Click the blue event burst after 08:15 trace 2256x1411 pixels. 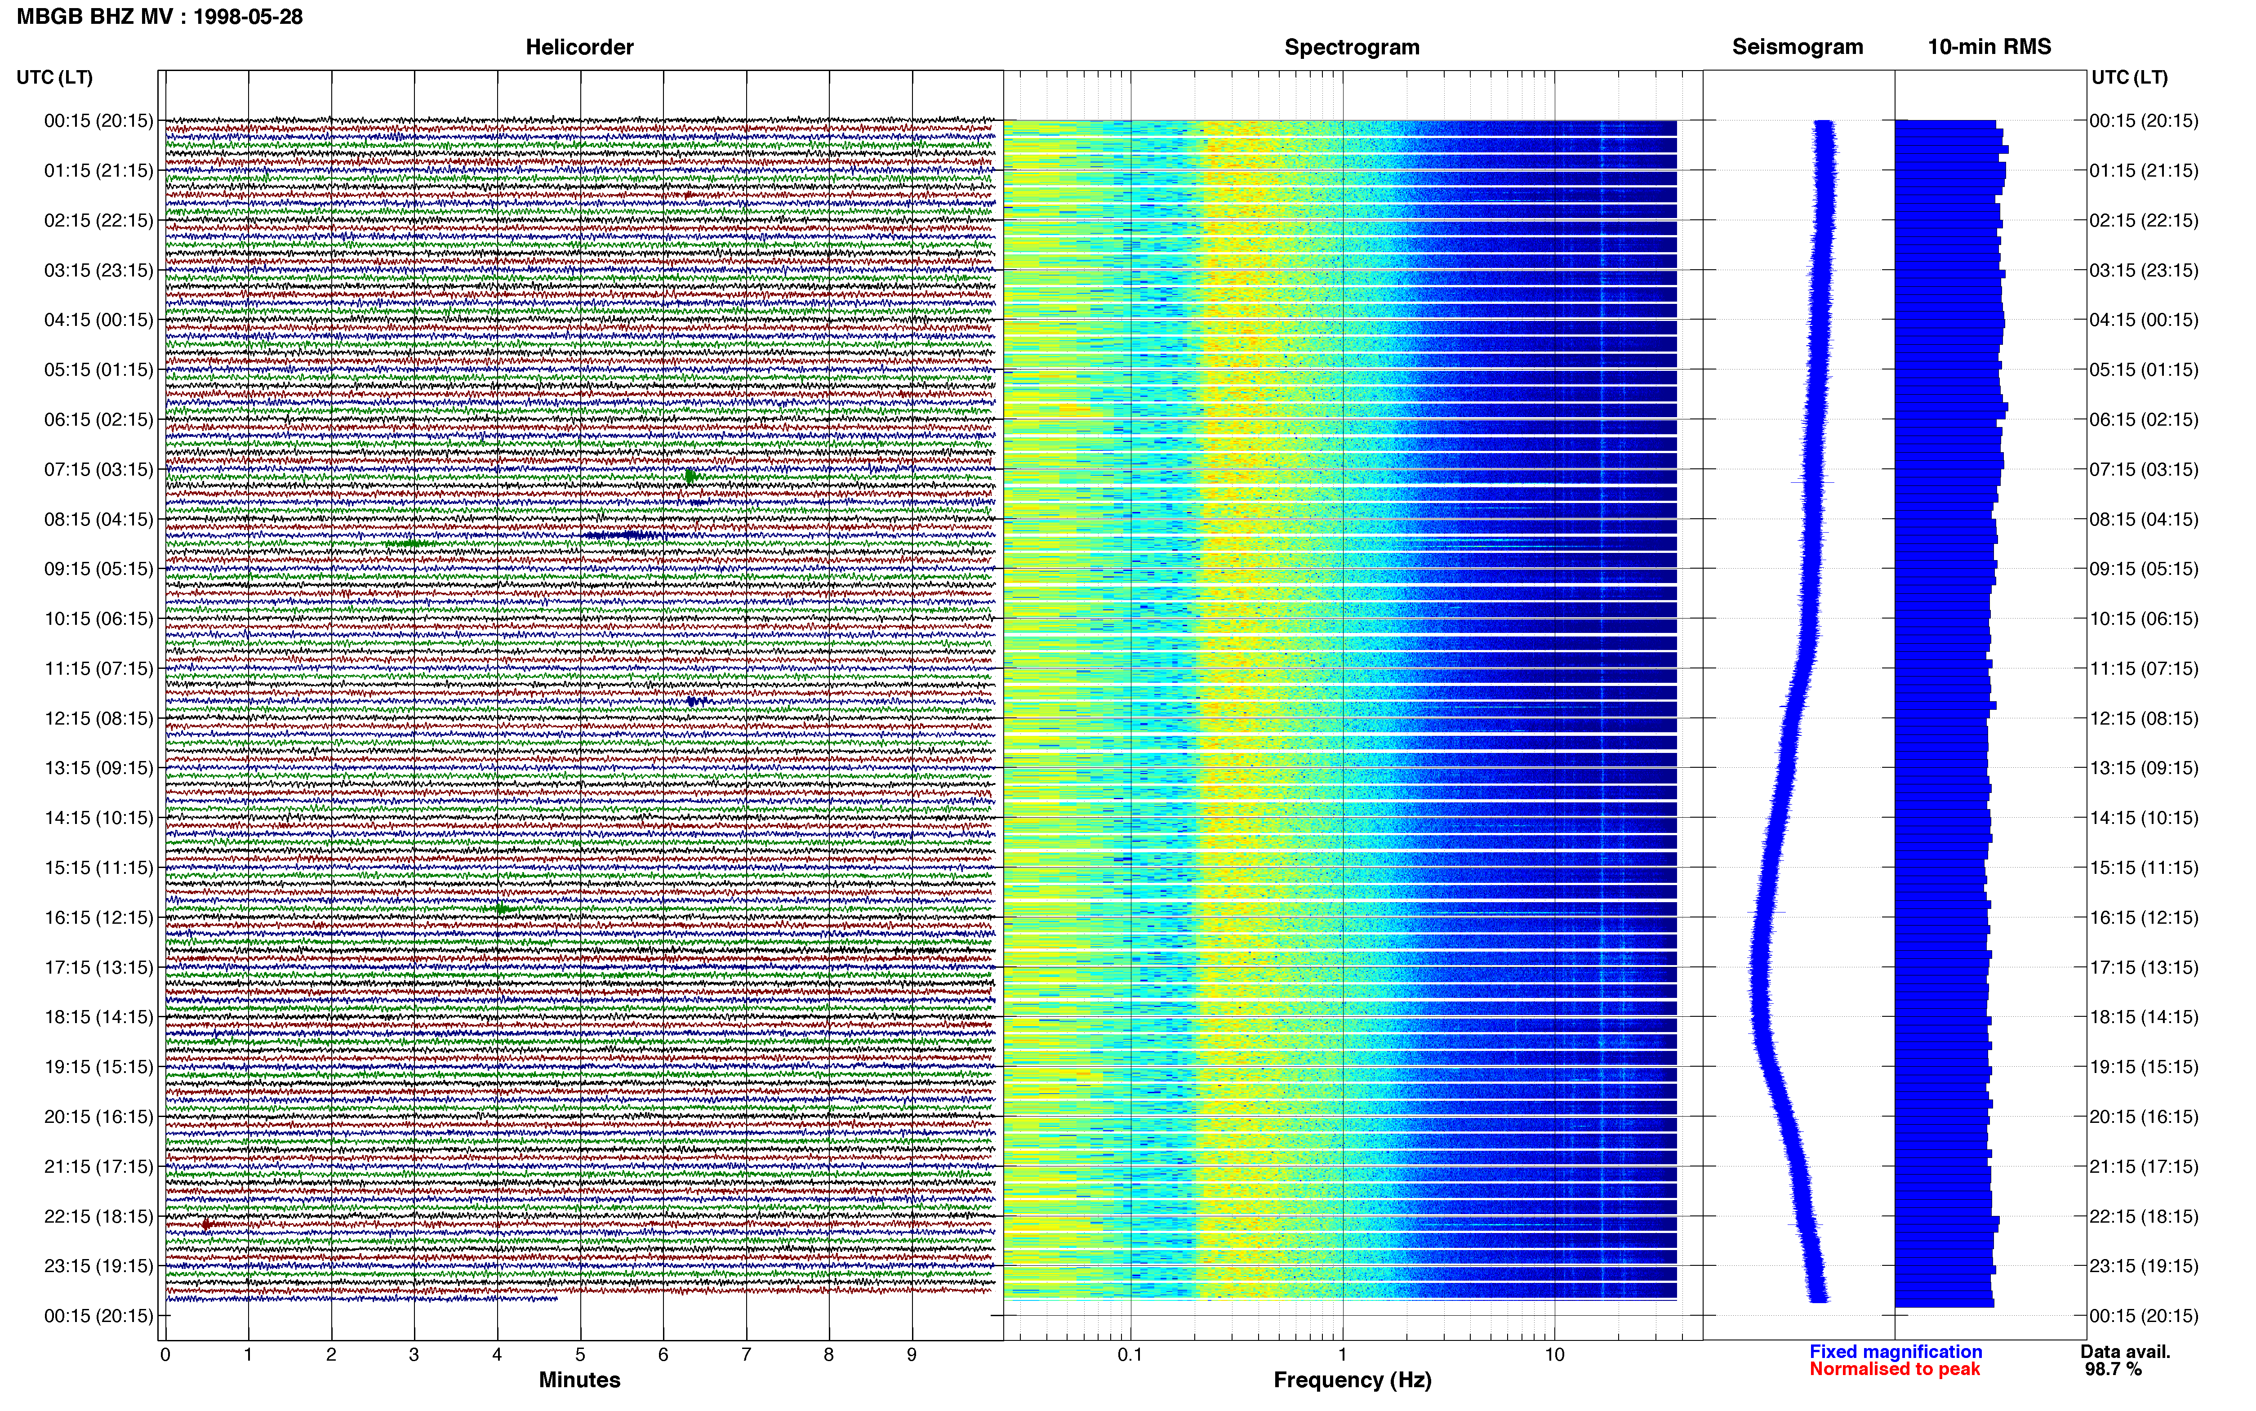click(x=627, y=536)
